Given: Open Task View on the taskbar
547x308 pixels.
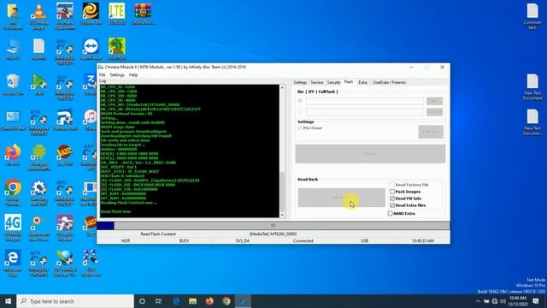Looking at the screenshot, I should coord(158,301).
